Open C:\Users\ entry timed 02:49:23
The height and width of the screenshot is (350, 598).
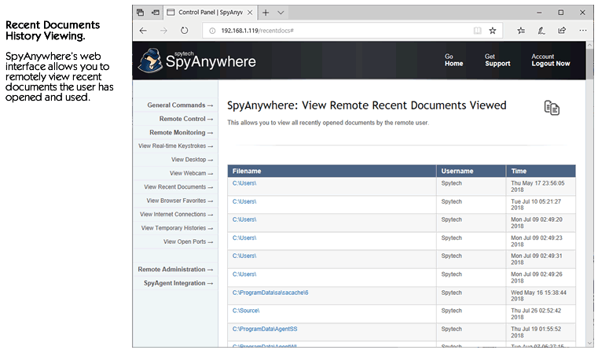point(244,238)
